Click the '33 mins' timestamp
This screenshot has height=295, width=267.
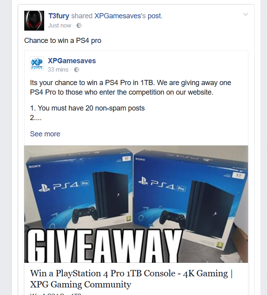(x=58, y=70)
